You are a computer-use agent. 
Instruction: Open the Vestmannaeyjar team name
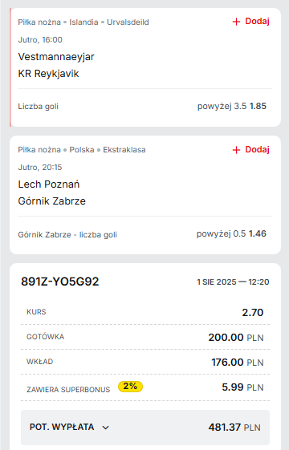[56, 57]
